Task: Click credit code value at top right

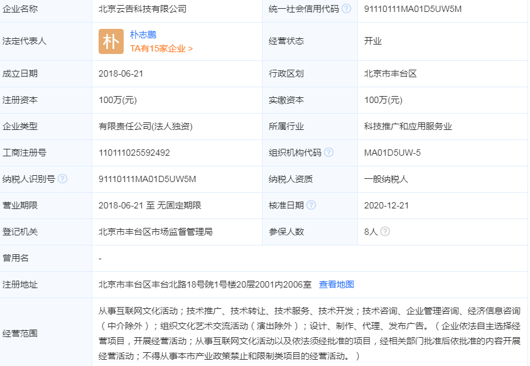Action: (413, 9)
